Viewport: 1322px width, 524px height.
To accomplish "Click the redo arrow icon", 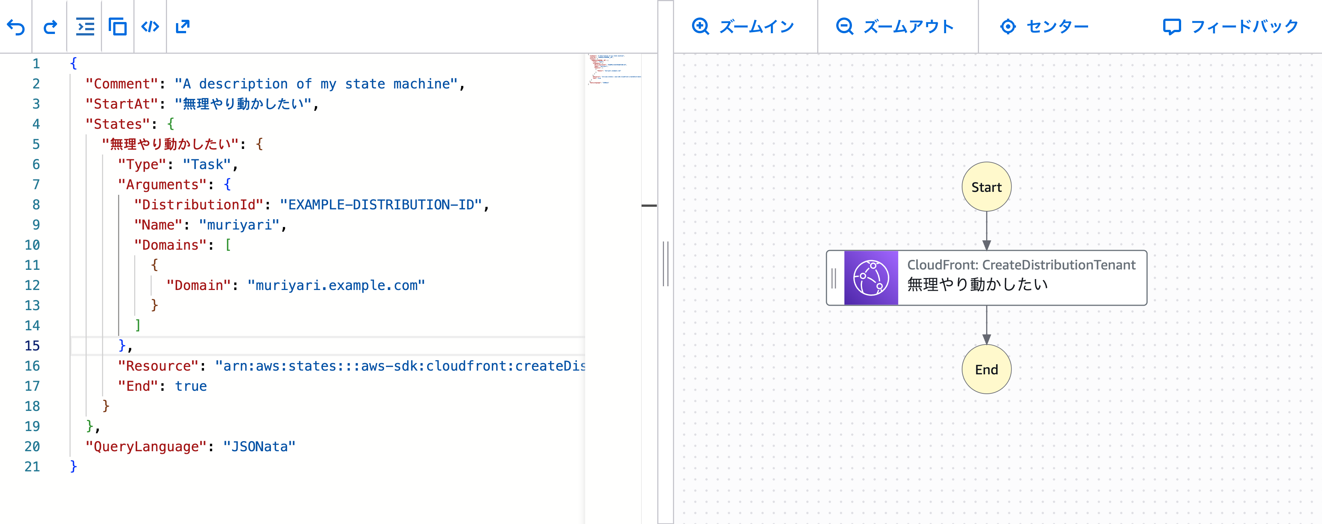I will [x=50, y=26].
